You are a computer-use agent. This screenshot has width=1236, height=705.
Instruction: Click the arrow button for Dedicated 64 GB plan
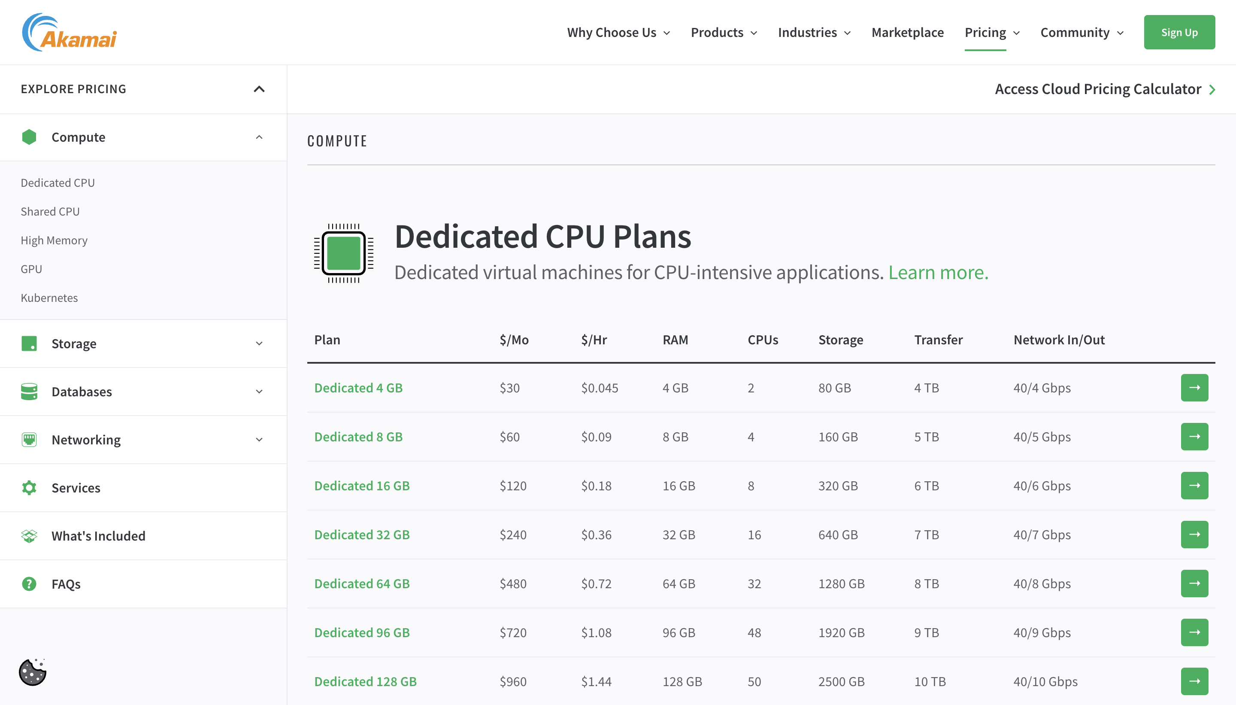pyautogui.click(x=1194, y=583)
